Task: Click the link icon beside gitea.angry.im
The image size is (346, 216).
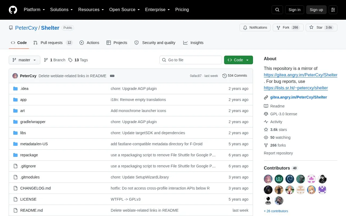Action: pyautogui.click(x=266, y=97)
